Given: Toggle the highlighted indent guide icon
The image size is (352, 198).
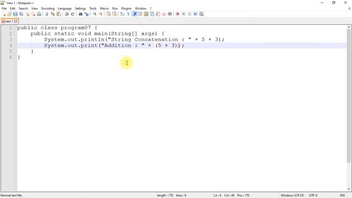Looking at the screenshot, I should (x=134, y=14).
